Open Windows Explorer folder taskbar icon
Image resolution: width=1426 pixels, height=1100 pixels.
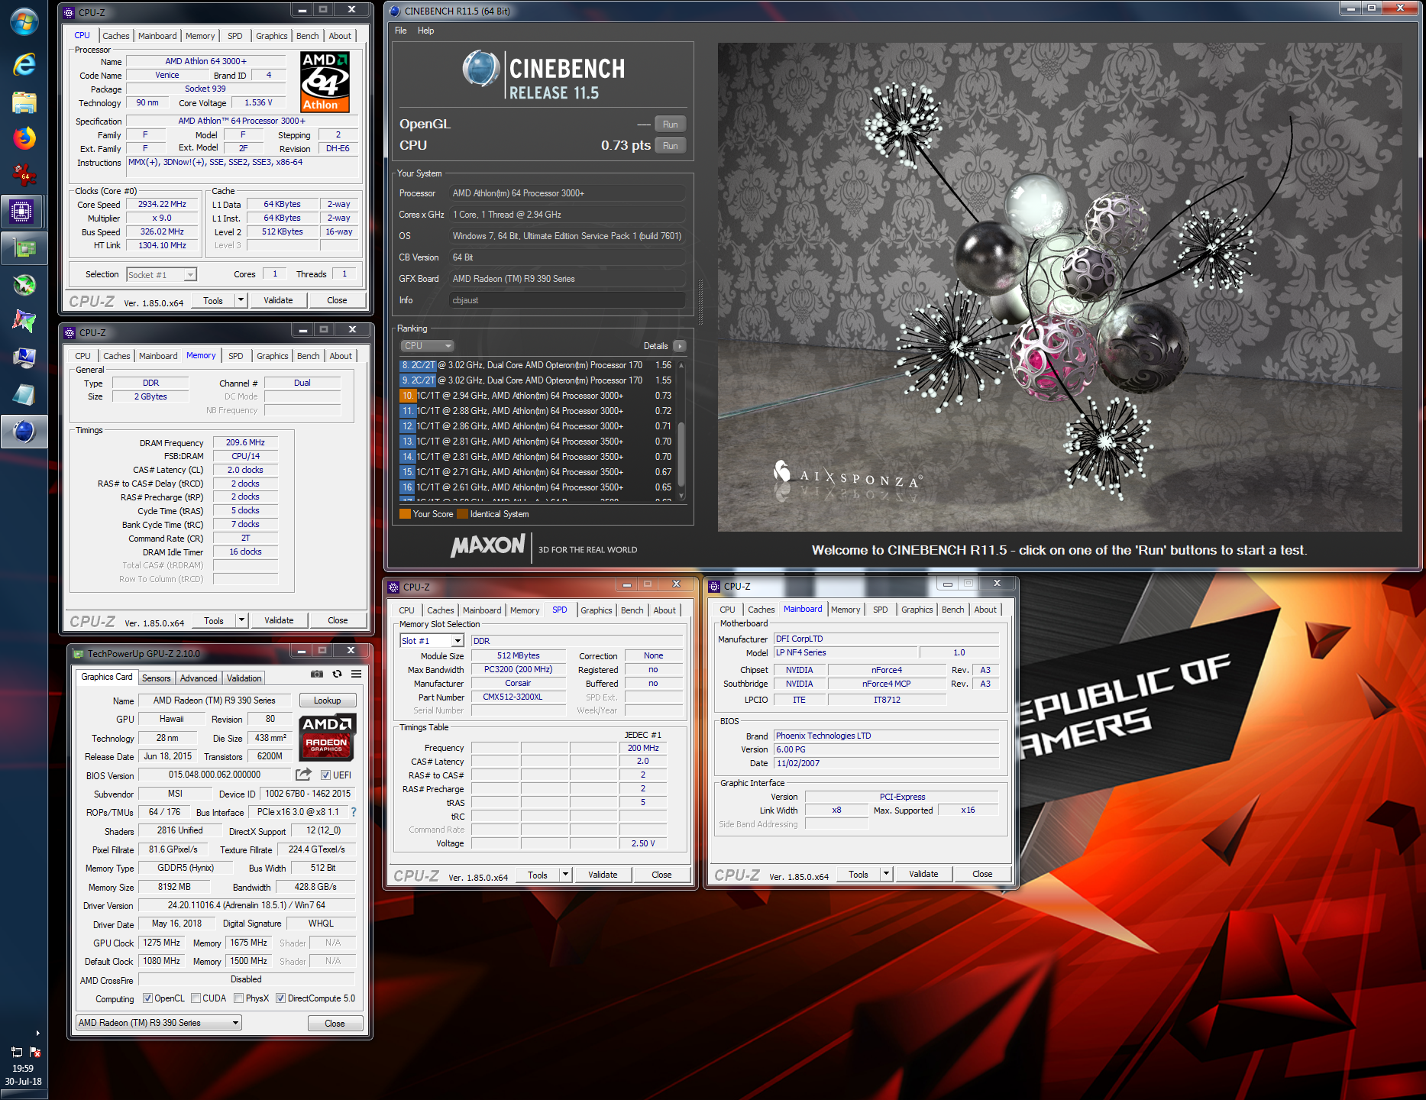coord(24,102)
